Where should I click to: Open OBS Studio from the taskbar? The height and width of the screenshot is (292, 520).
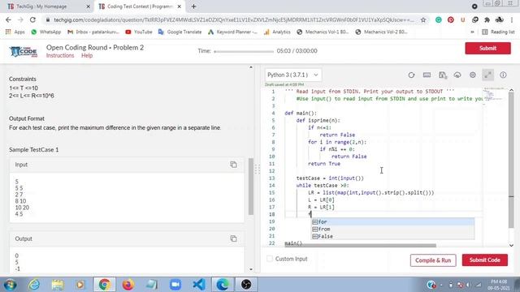pos(246,285)
